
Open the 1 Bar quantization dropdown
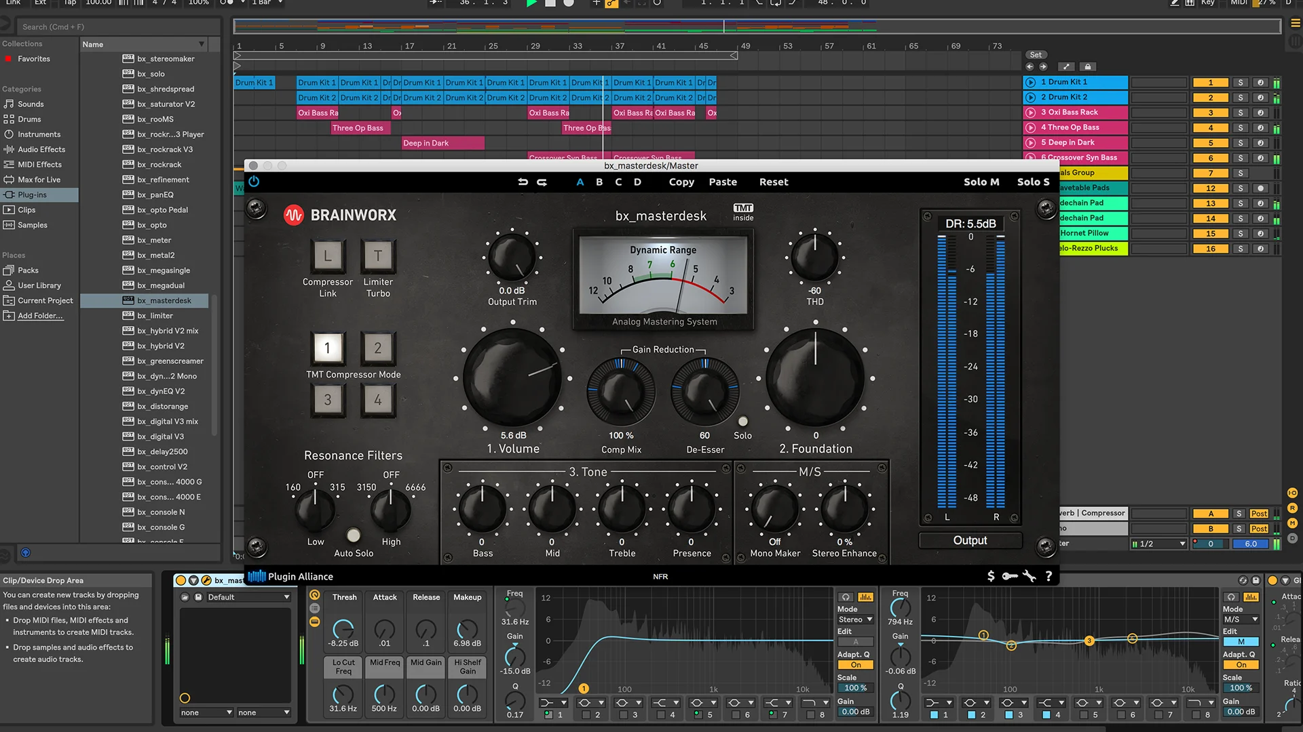(267, 3)
